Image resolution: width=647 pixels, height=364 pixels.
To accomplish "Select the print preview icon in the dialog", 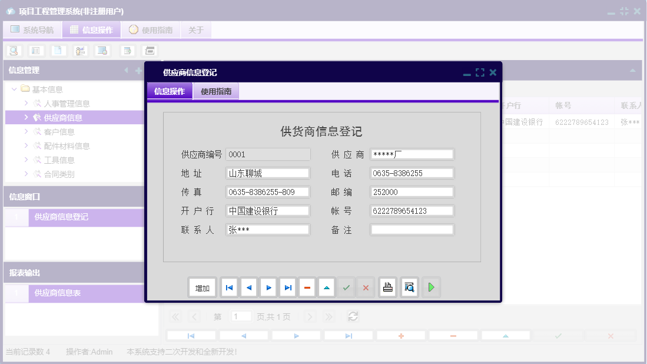I will (409, 287).
